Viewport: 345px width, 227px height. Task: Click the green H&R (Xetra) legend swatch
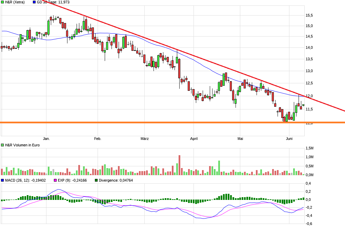[3, 2]
